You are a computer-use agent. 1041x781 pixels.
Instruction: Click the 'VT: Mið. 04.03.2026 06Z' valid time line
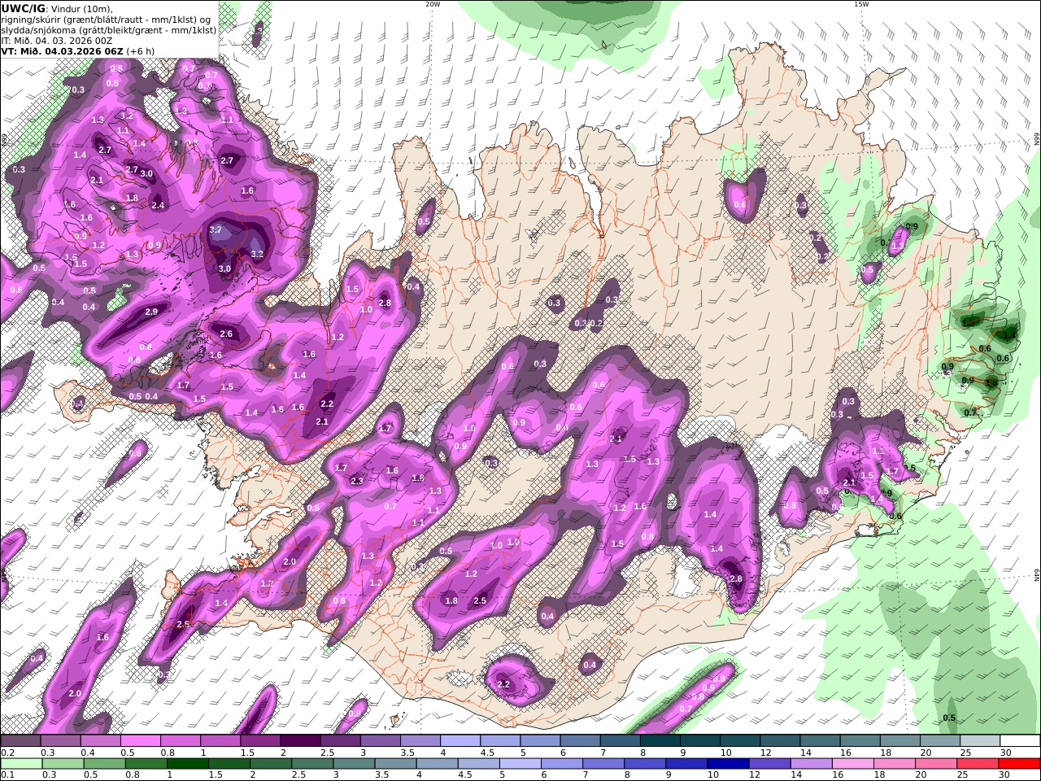click(63, 50)
